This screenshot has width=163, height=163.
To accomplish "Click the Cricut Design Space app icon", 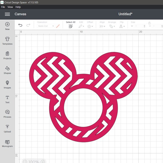I will click(2, 2).
